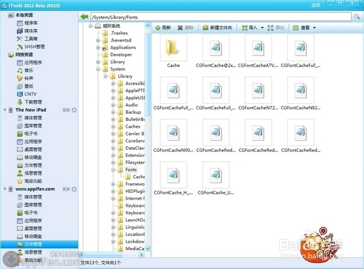Viewport: 364px width, 269px height.
Task: Open 文件管理 under The New iPad
Action: point(30,165)
